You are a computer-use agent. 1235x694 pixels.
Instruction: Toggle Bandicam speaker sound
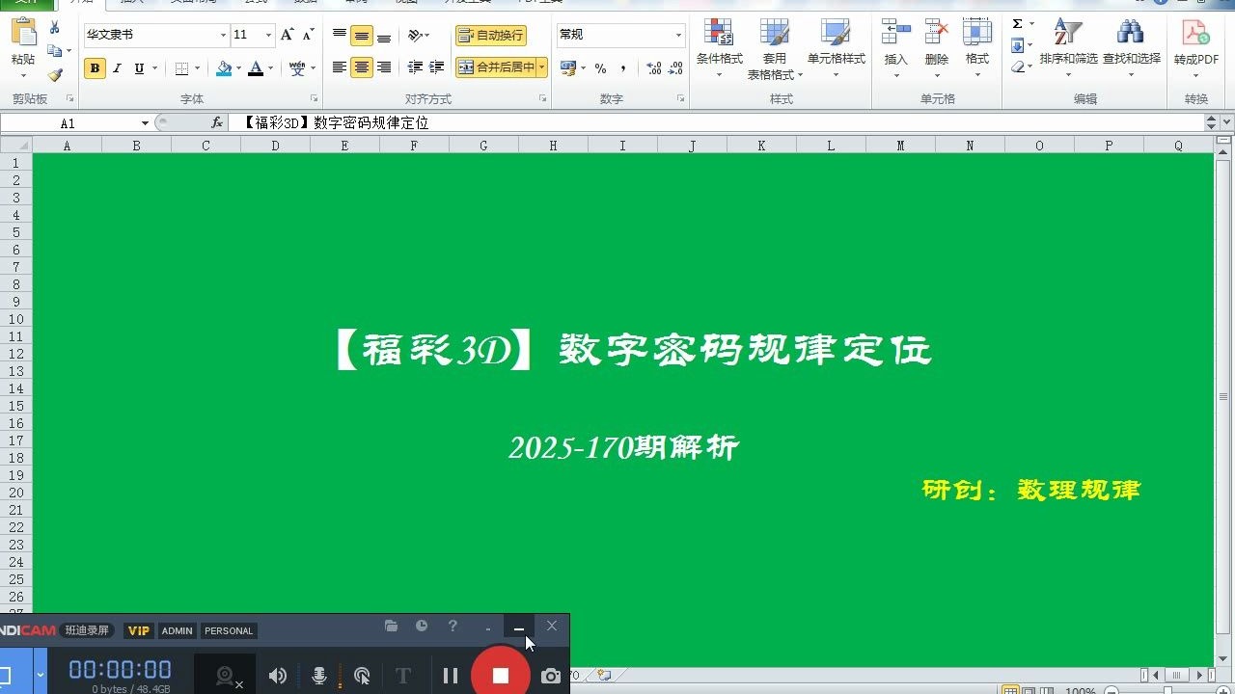tap(278, 676)
